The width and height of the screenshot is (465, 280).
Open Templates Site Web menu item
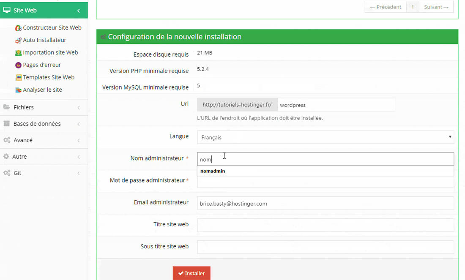(x=49, y=77)
